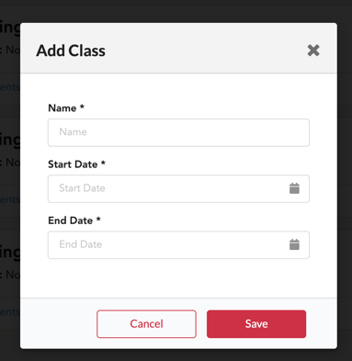The height and width of the screenshot is (361, 352).
Task: Click the "Name *" field label
Action: click(66, 108)
